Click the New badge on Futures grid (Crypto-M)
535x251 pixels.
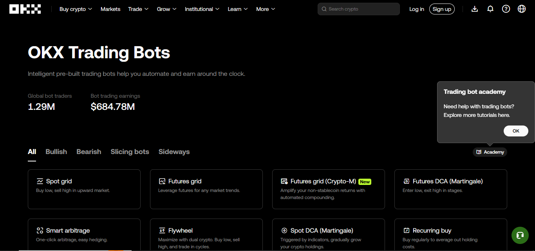point(365,182)
